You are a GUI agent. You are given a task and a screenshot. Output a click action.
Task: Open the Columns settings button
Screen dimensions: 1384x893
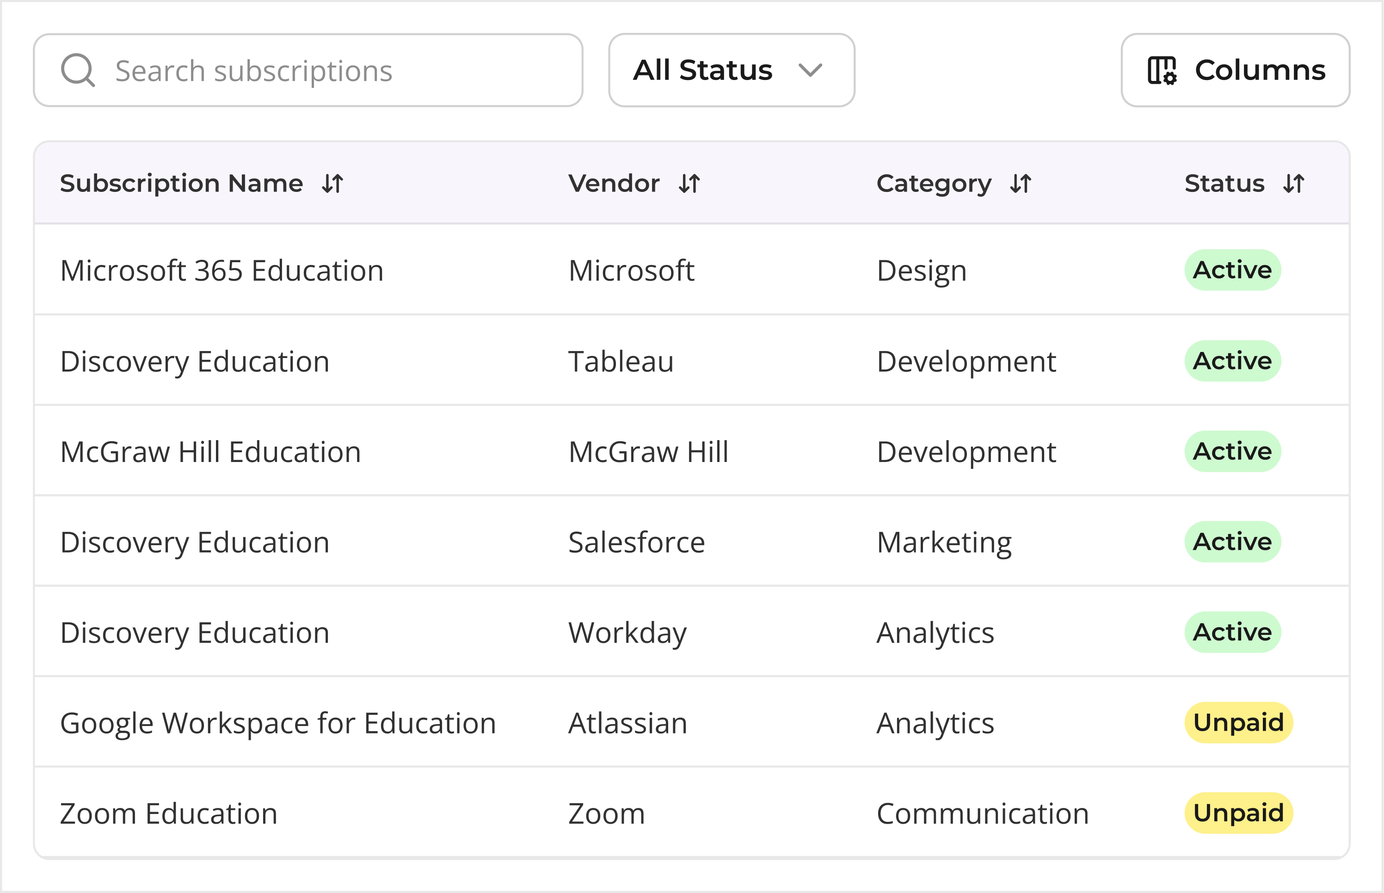click(1236, 70)
